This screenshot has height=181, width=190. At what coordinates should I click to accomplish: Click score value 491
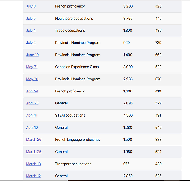[158, 115]
